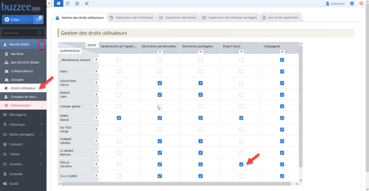Click the refresh icon in top toolbar
This screenshot has height=191, width=369.
pyautogui.click(x=68, y=3)
